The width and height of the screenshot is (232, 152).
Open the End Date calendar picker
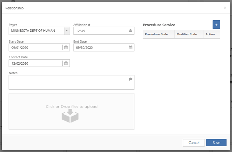(130, 48)
